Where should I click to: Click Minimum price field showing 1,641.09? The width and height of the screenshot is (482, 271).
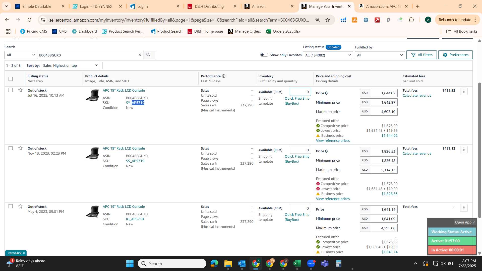click(x=383, y=219)
